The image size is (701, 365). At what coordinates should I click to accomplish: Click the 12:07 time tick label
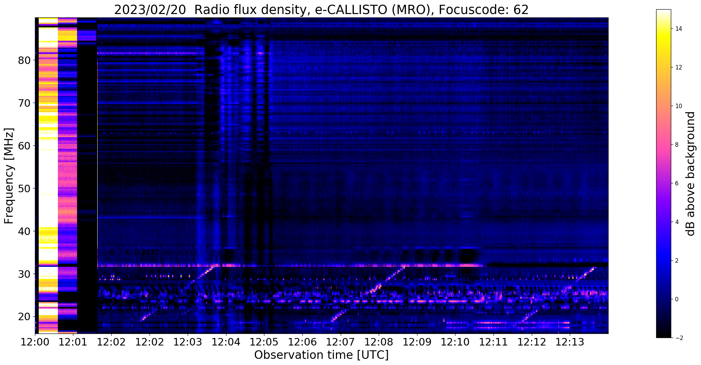tap(340, 342)
